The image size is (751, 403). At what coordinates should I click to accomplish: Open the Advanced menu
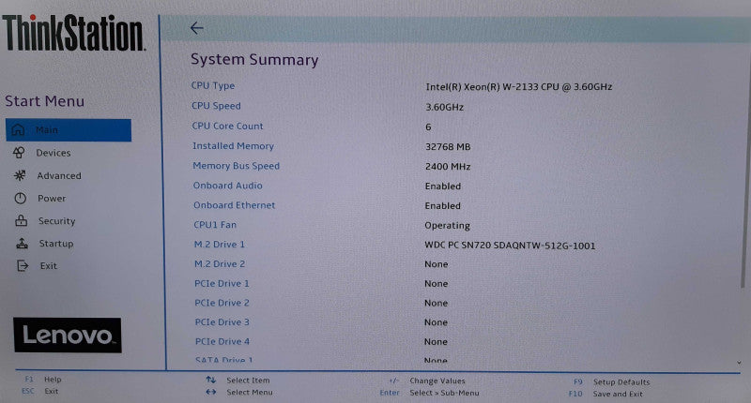59,176
